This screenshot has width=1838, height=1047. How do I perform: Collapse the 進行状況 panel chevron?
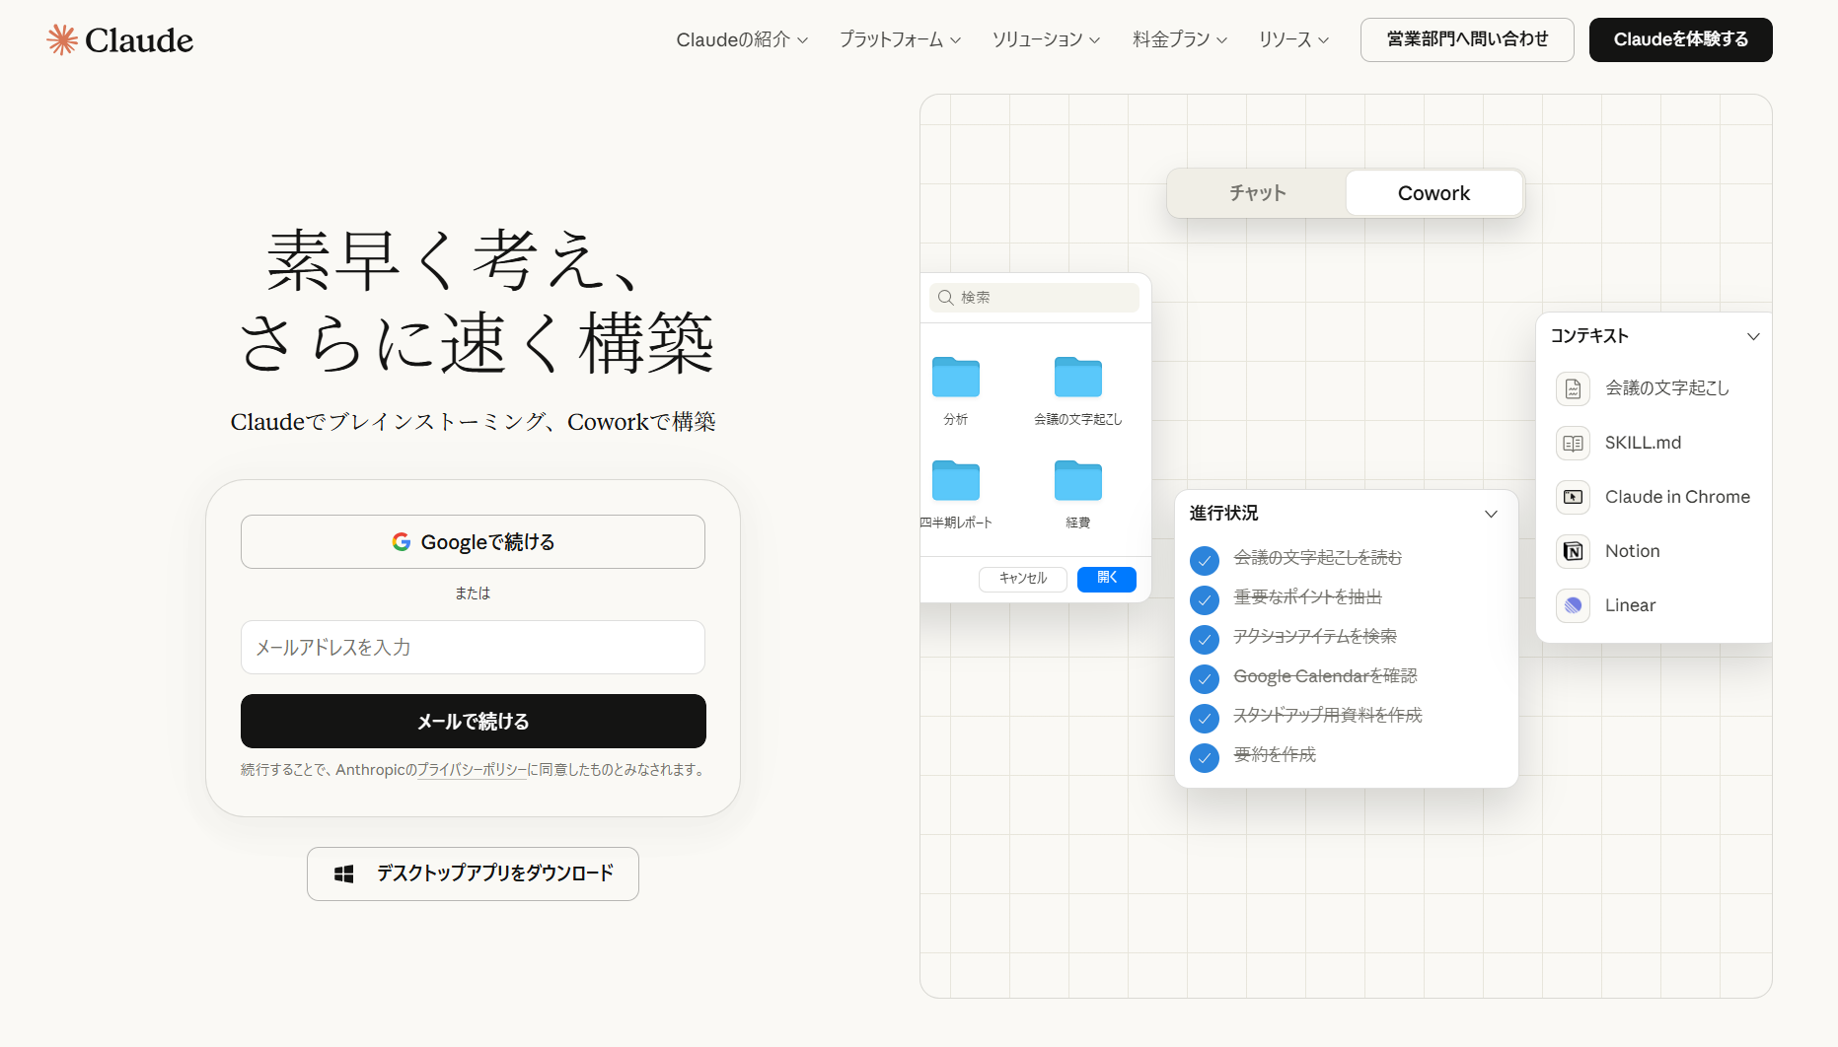1491,514
